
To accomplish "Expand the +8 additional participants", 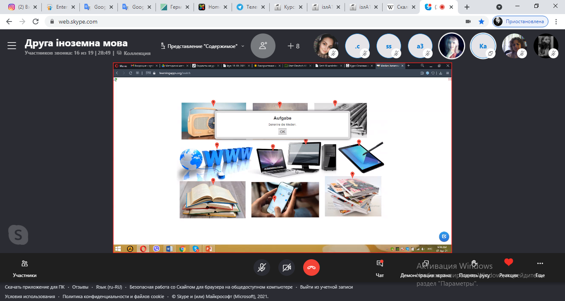I will 294,46.
